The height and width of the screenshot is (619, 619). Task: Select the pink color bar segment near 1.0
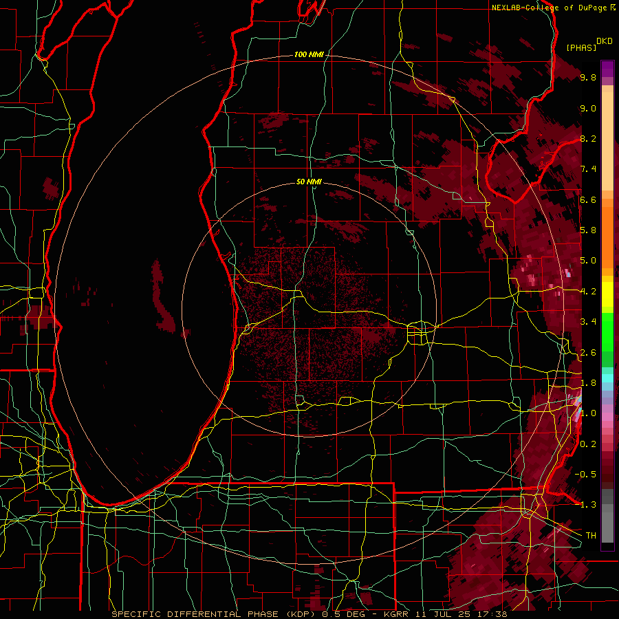[607, 417]
